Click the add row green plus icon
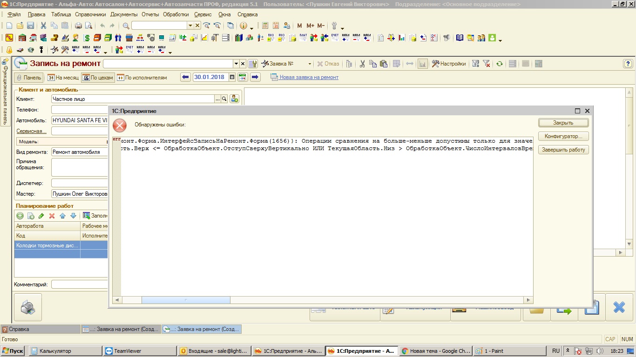Viewport: 636px width, 357px height. [20, 216]
